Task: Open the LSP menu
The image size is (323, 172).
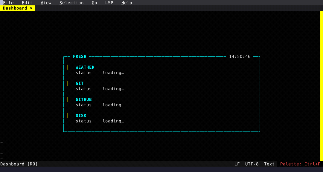Action: 109,3
